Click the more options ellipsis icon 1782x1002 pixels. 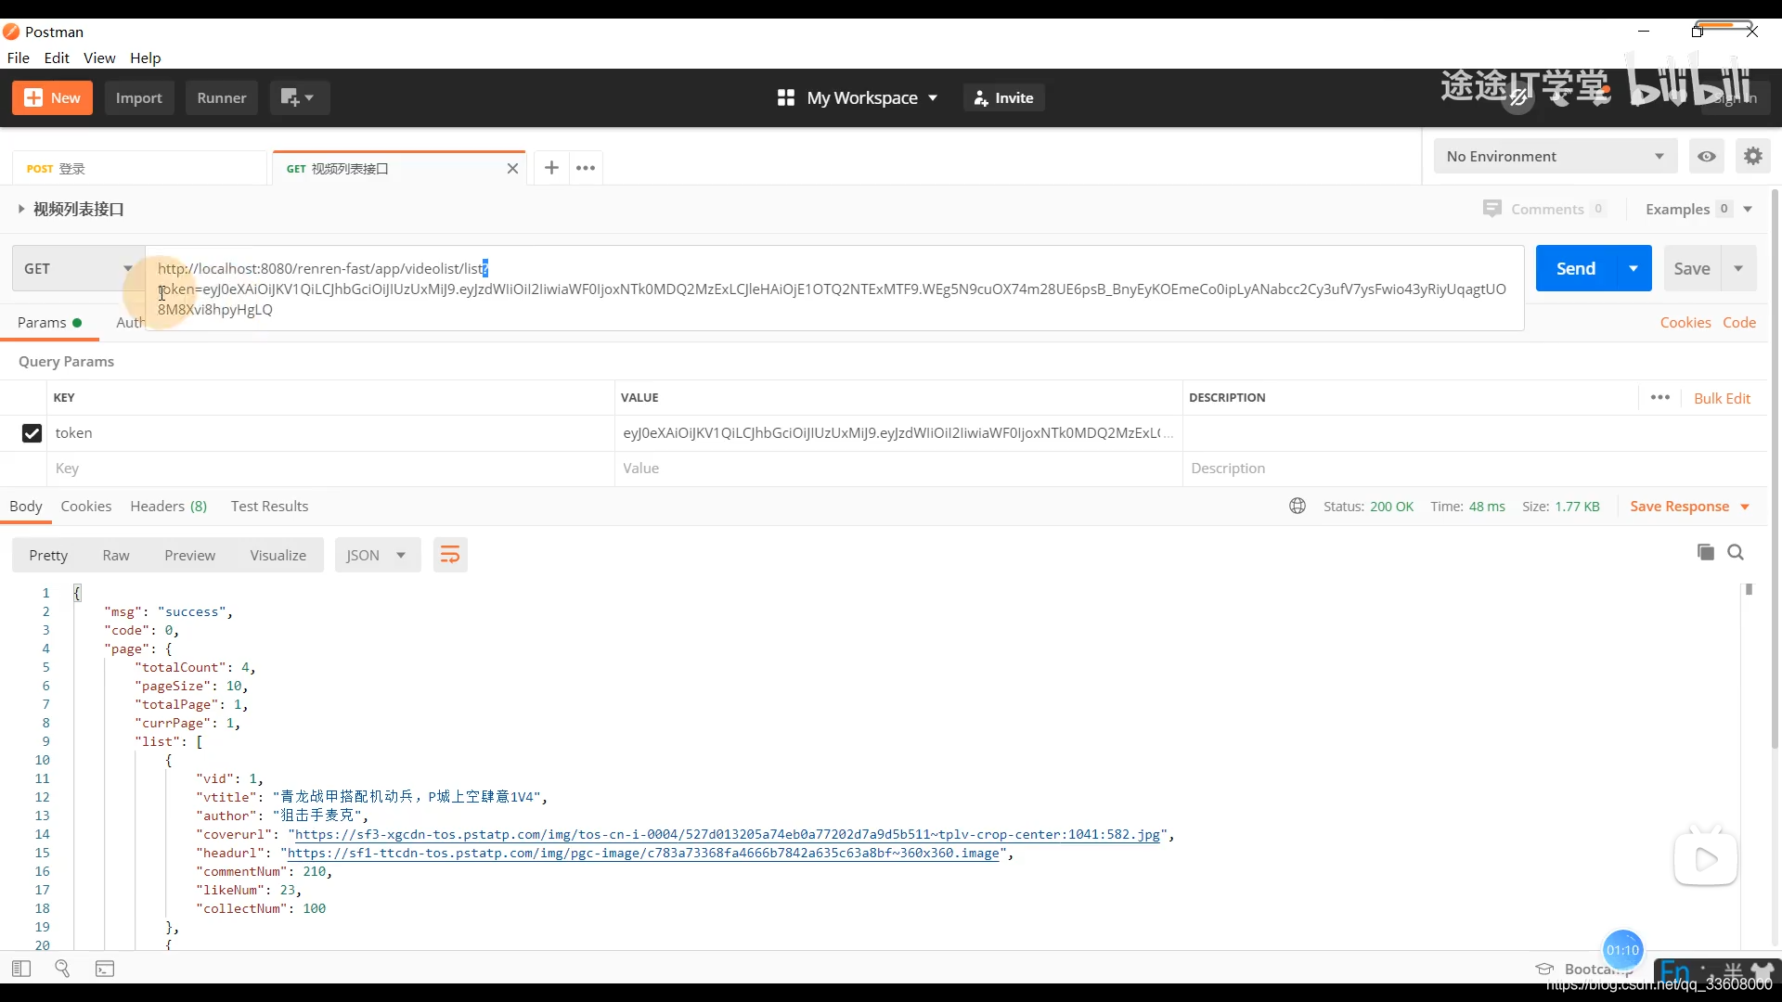pos(585,166)
